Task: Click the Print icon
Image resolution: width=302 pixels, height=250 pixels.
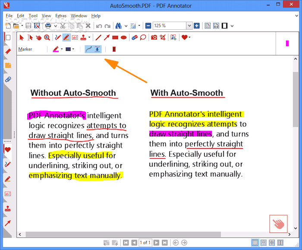Action: click(x=48, y=25)
